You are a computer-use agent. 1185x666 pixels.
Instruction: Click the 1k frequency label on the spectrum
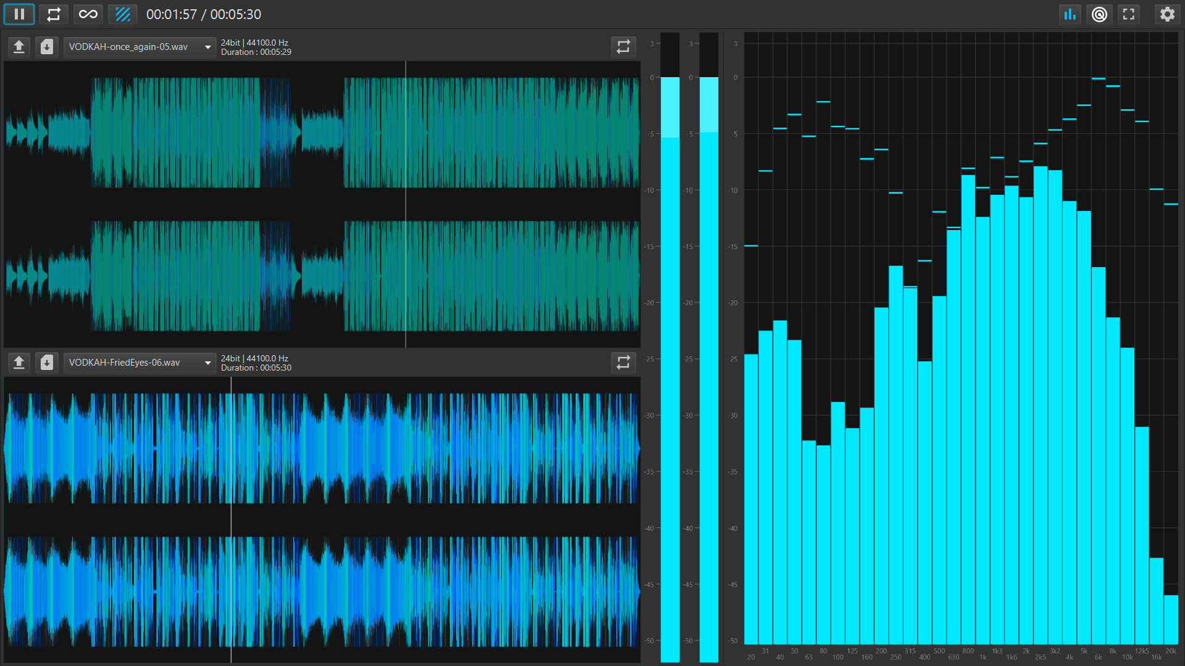pos(983,657)
